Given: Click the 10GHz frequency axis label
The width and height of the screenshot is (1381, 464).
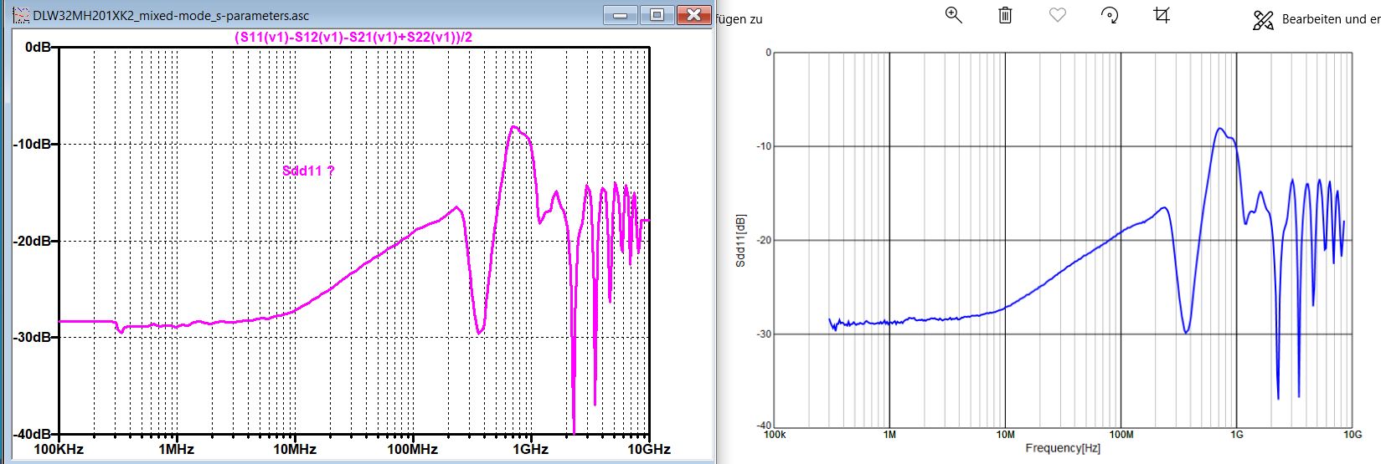Looking at the screenshot, I should tap(649, 449).
